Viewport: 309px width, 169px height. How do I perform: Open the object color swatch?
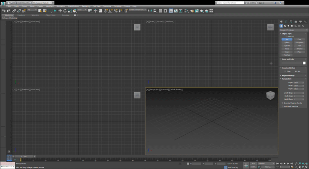pyautogui.click(x=304, y=63)
